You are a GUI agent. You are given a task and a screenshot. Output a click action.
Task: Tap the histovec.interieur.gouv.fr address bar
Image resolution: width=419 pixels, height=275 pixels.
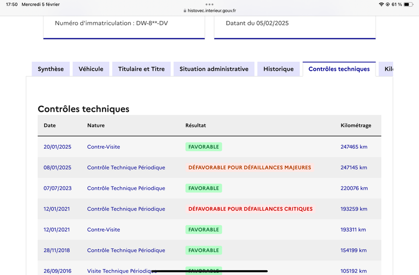(210, 10)
